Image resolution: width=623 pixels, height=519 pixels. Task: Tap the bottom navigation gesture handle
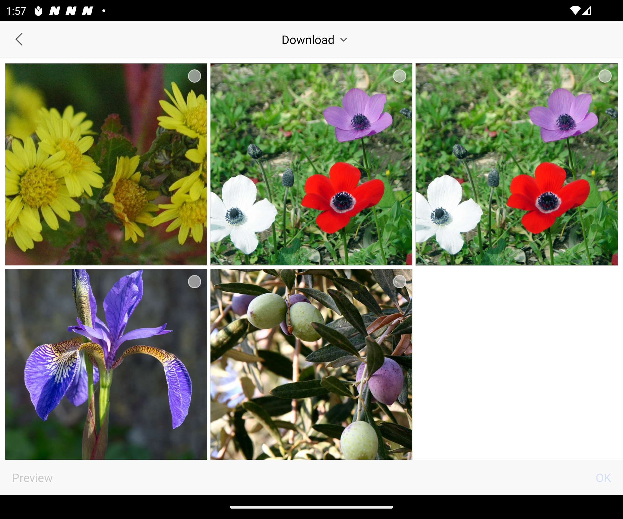(311, 507)
